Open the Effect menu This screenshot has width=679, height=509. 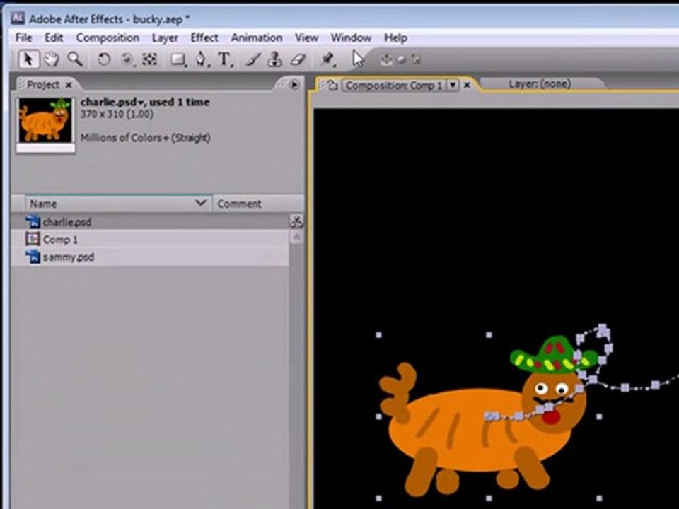204,37
